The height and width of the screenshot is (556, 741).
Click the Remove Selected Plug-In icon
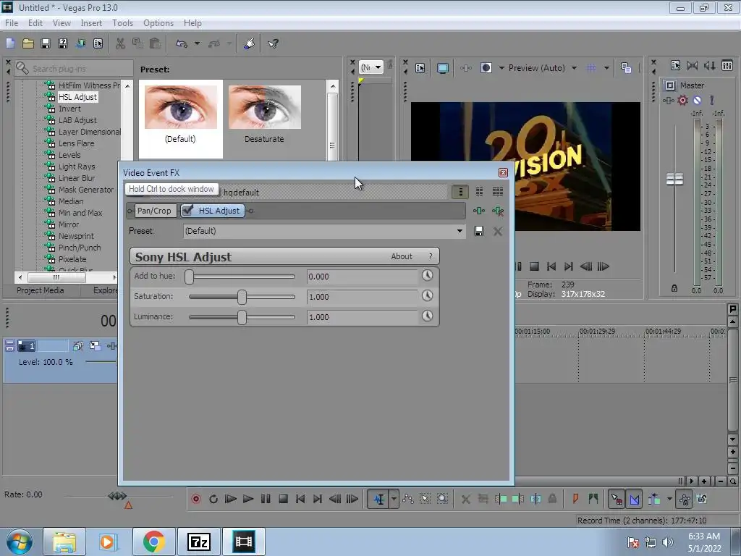(x=498, y=211)
